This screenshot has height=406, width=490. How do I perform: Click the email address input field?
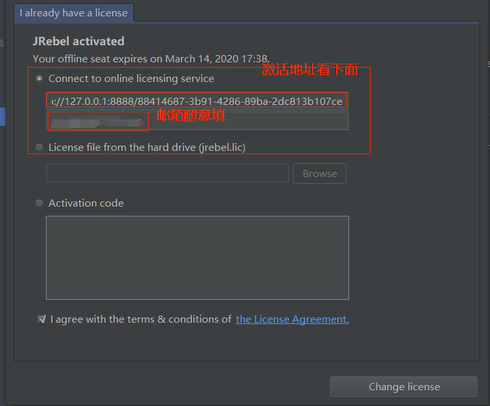coord(197,121)
